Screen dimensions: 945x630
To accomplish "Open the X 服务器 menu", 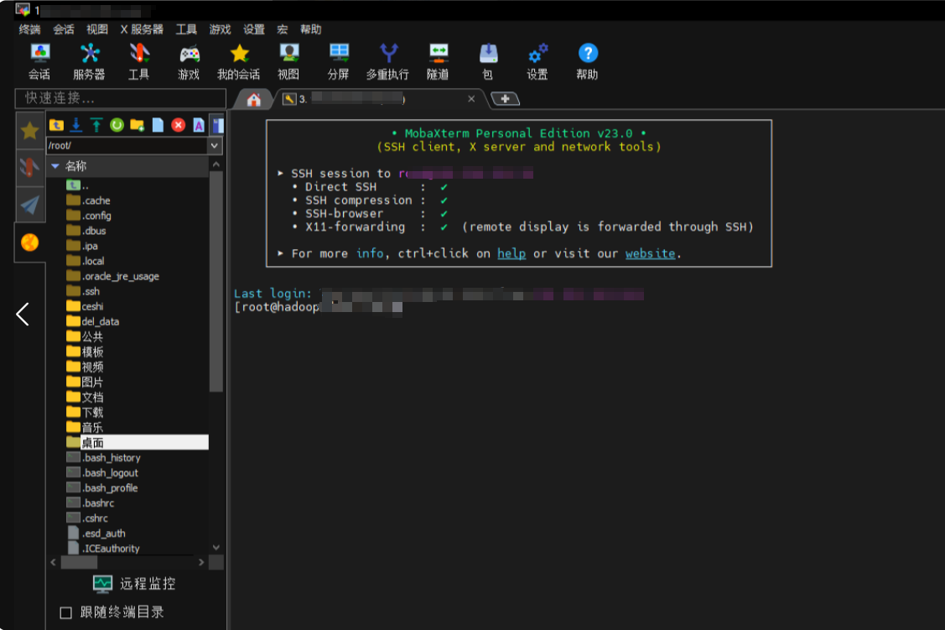I will tap(142, 29).
